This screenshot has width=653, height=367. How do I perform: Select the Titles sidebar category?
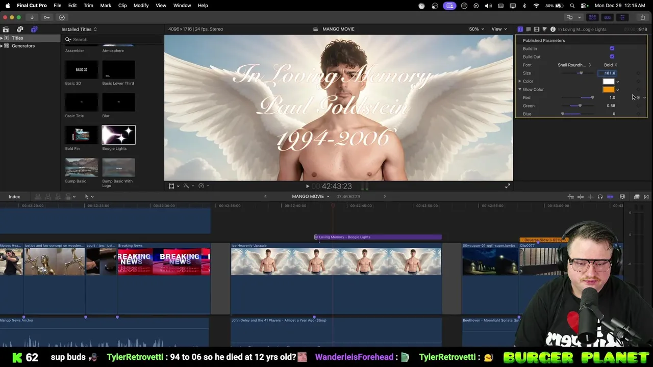(x=17, y=38)
